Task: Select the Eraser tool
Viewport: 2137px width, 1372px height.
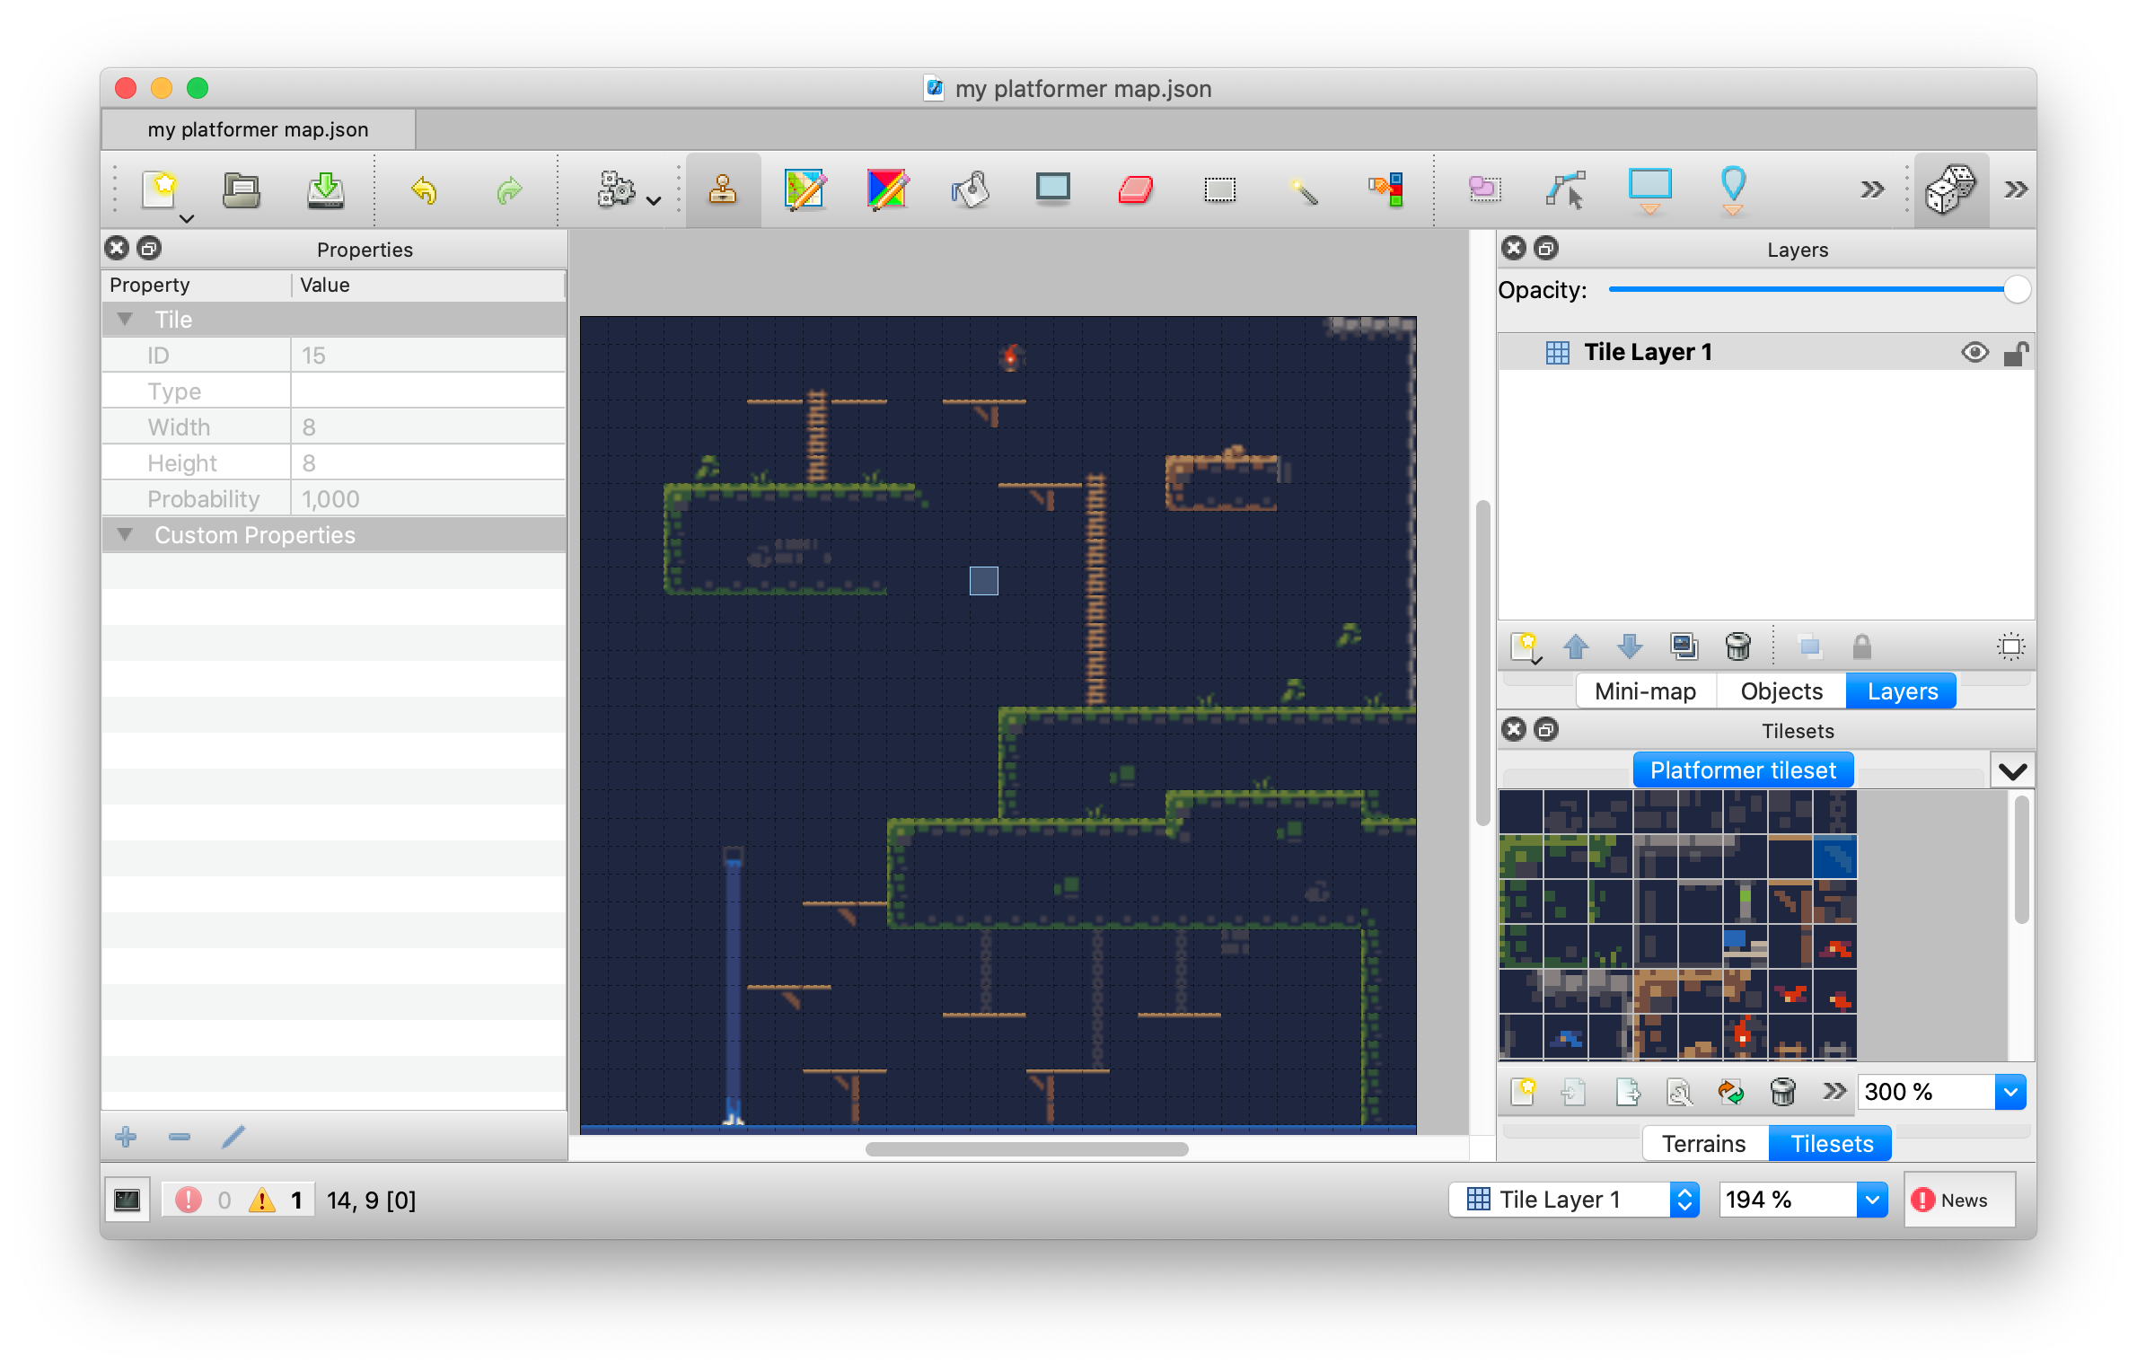Action: [1136, 189]
